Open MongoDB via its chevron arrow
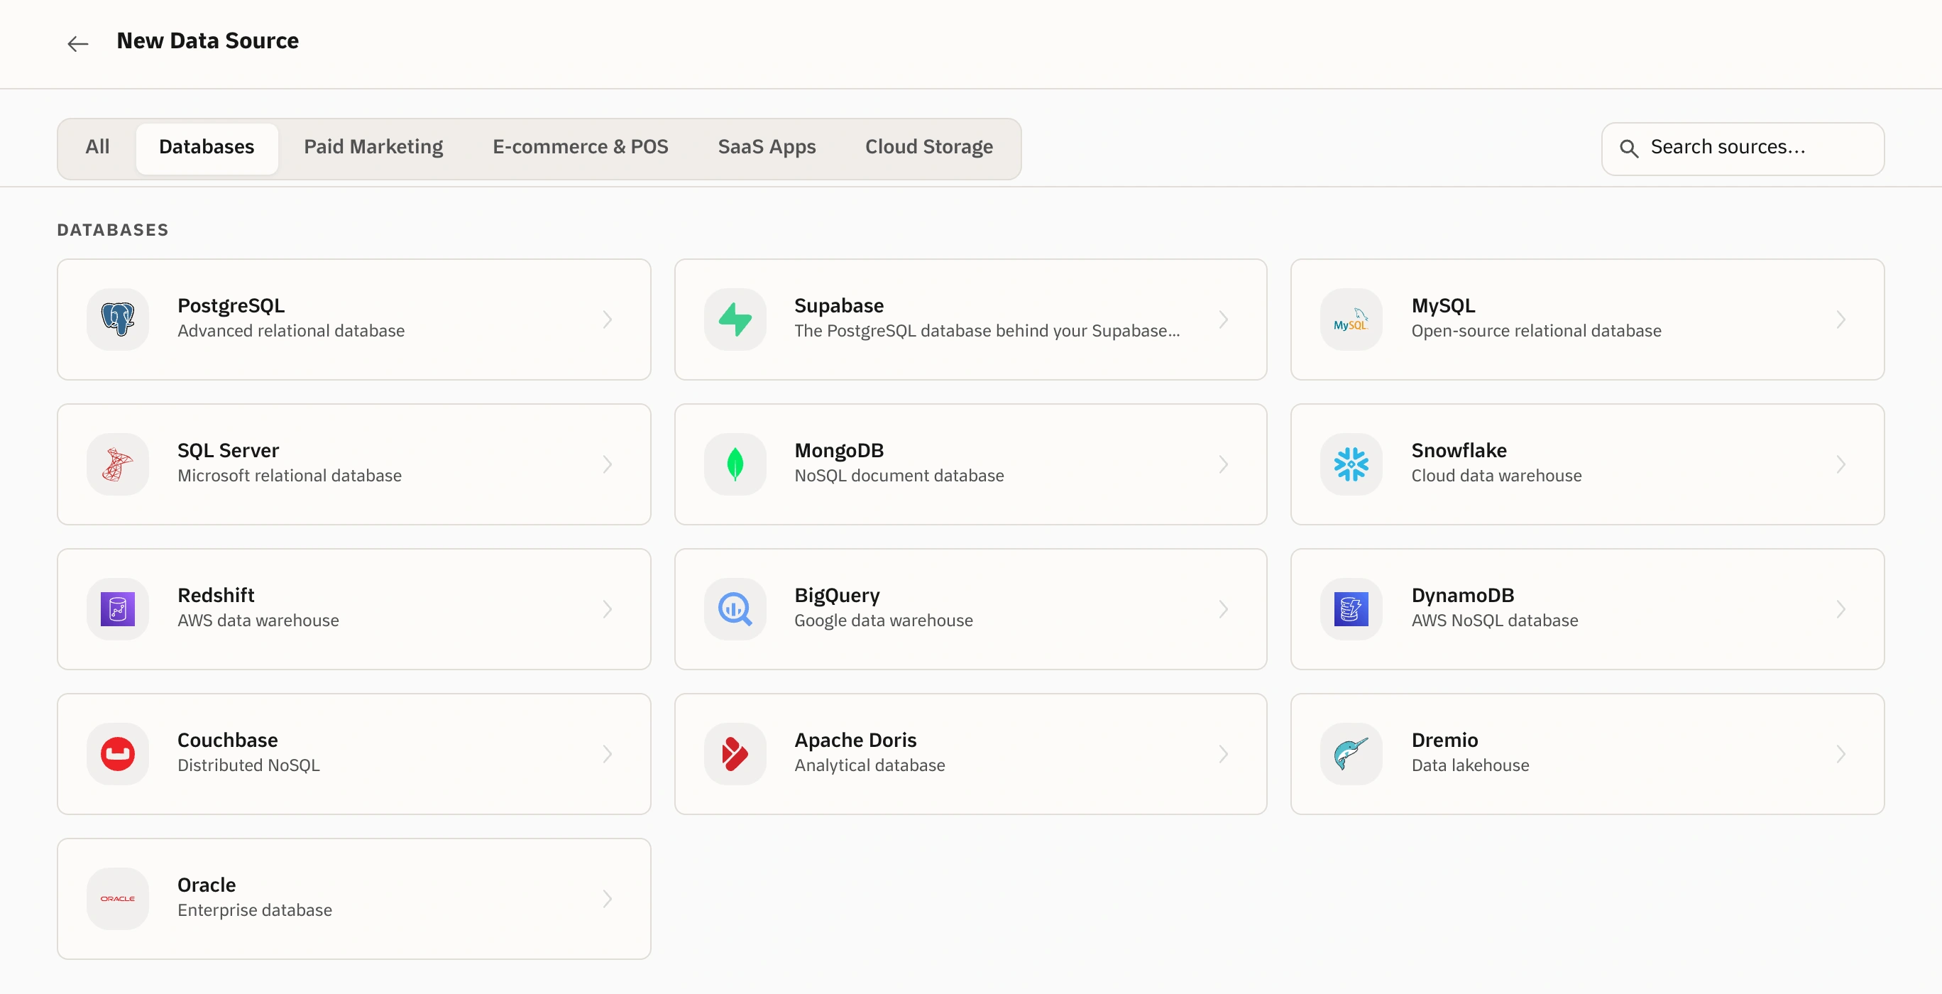 coord(1224,464)
